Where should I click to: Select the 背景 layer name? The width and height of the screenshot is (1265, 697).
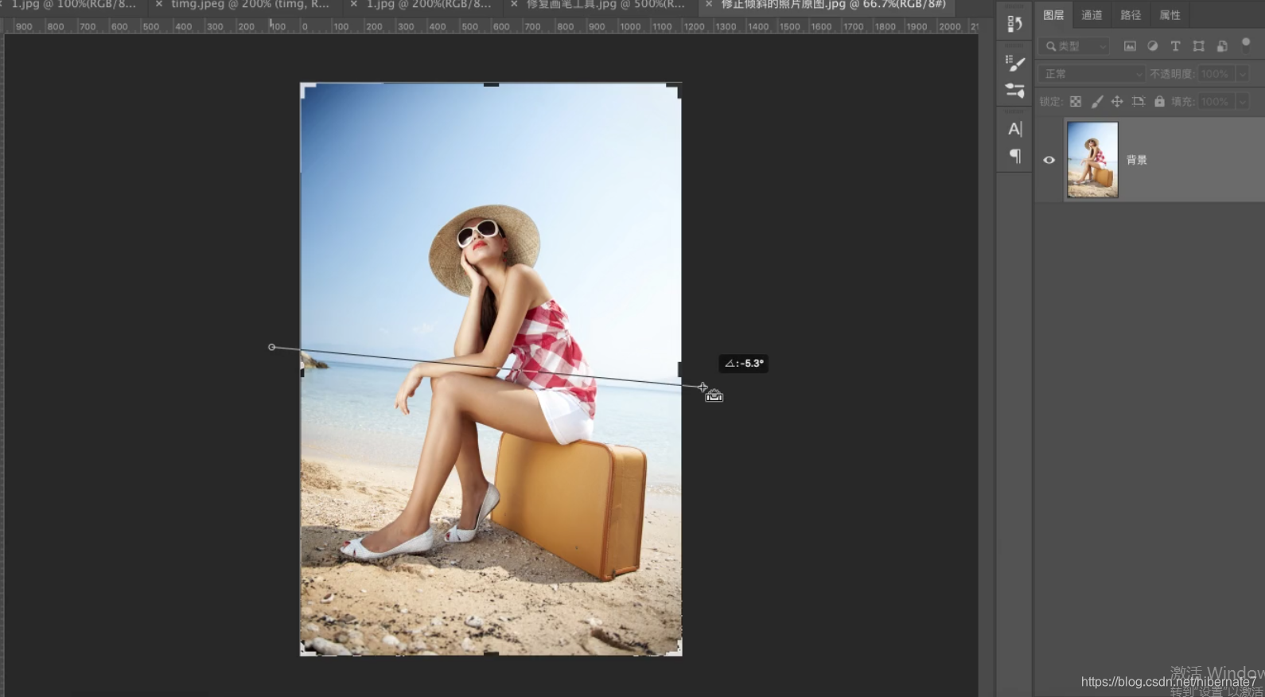coord(1136,160)
